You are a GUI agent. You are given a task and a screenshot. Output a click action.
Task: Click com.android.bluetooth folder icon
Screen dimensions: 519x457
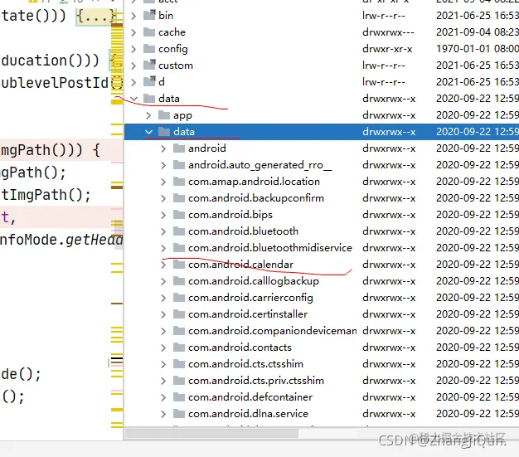pyautogui.click(x=179, y=231)
